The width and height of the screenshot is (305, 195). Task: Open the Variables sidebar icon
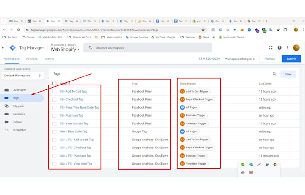pos(7,114)
